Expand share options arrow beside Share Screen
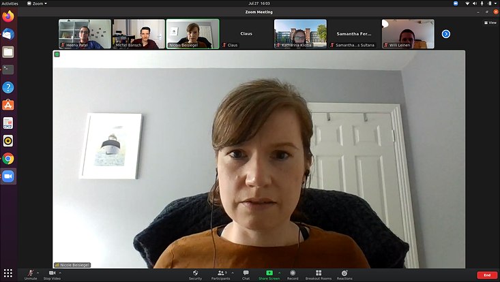 pos(280,272)
